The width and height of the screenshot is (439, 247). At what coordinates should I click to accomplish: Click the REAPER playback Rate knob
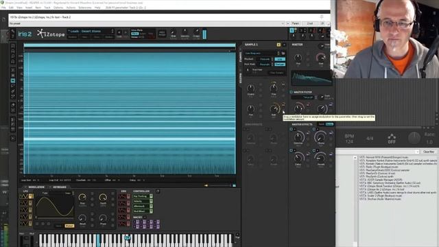pyautogui.click(x=414, y=138)
